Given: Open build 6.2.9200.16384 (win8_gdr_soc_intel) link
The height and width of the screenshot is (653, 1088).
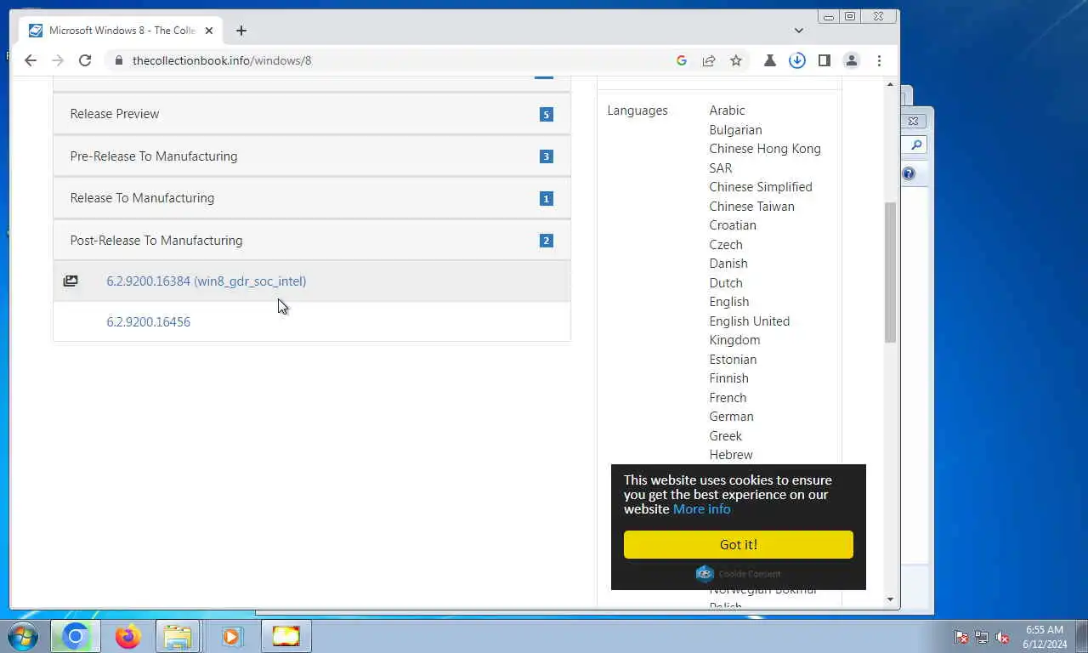Looking at the screenshot, I should coord(207,281).
